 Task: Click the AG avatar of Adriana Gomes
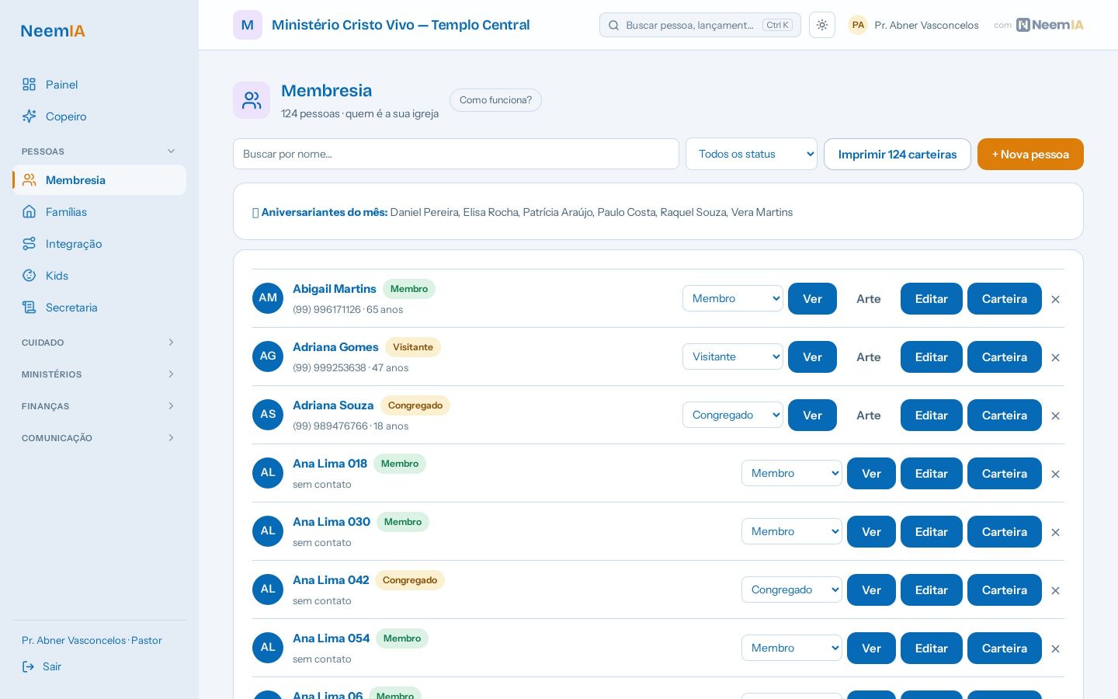tap(268, 356)
